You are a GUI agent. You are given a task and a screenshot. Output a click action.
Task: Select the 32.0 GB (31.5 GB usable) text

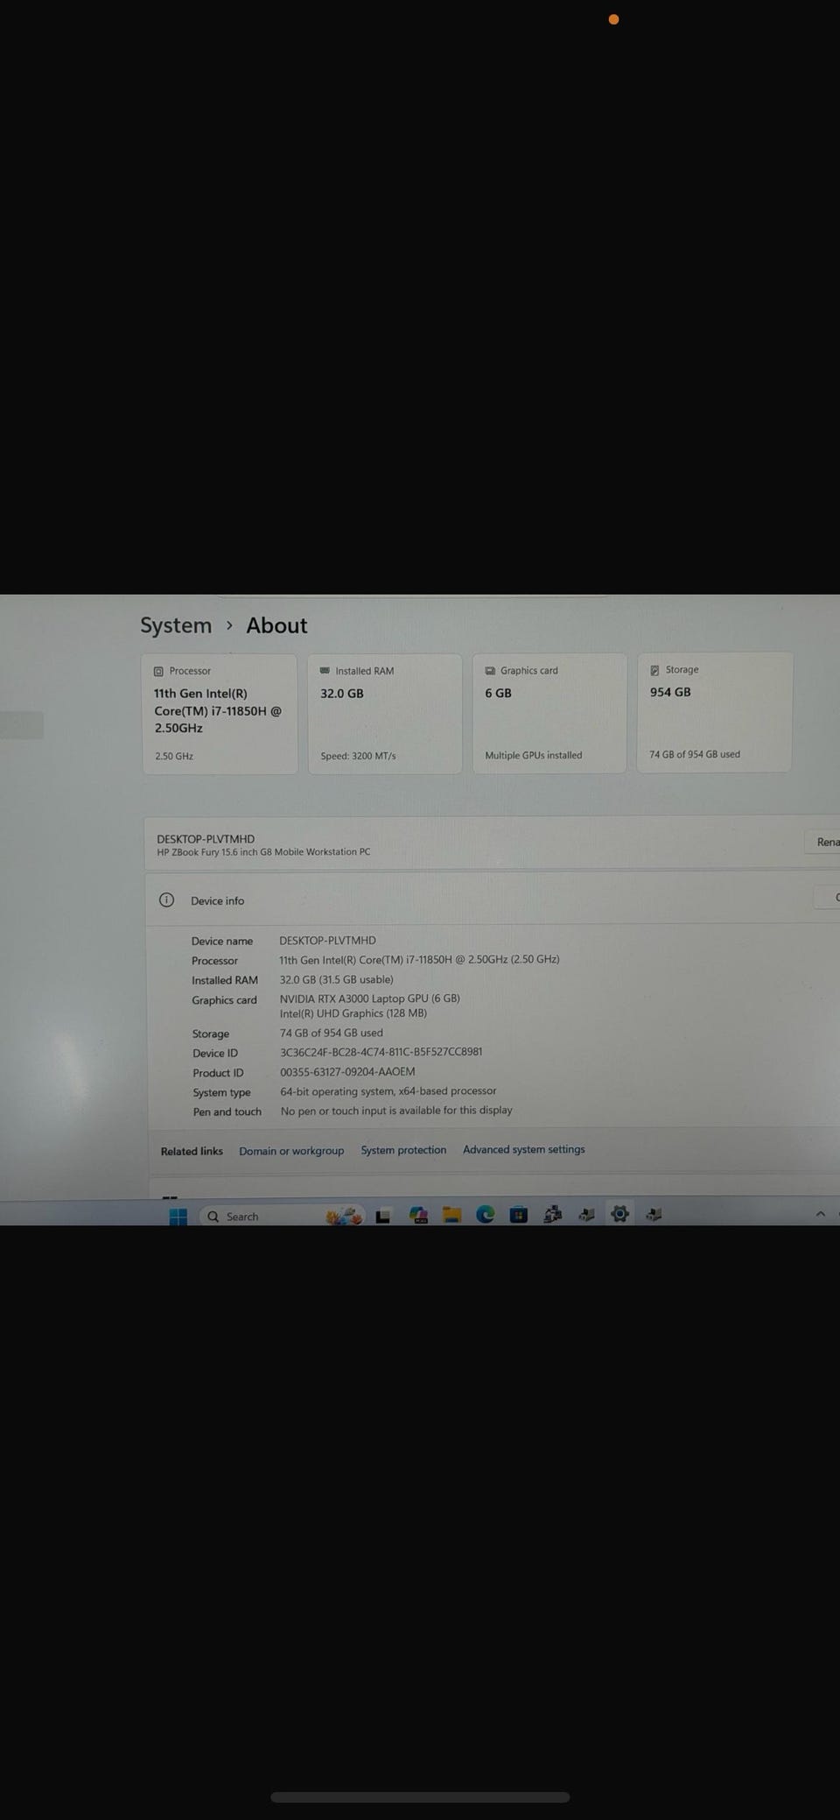pos(336,979)
